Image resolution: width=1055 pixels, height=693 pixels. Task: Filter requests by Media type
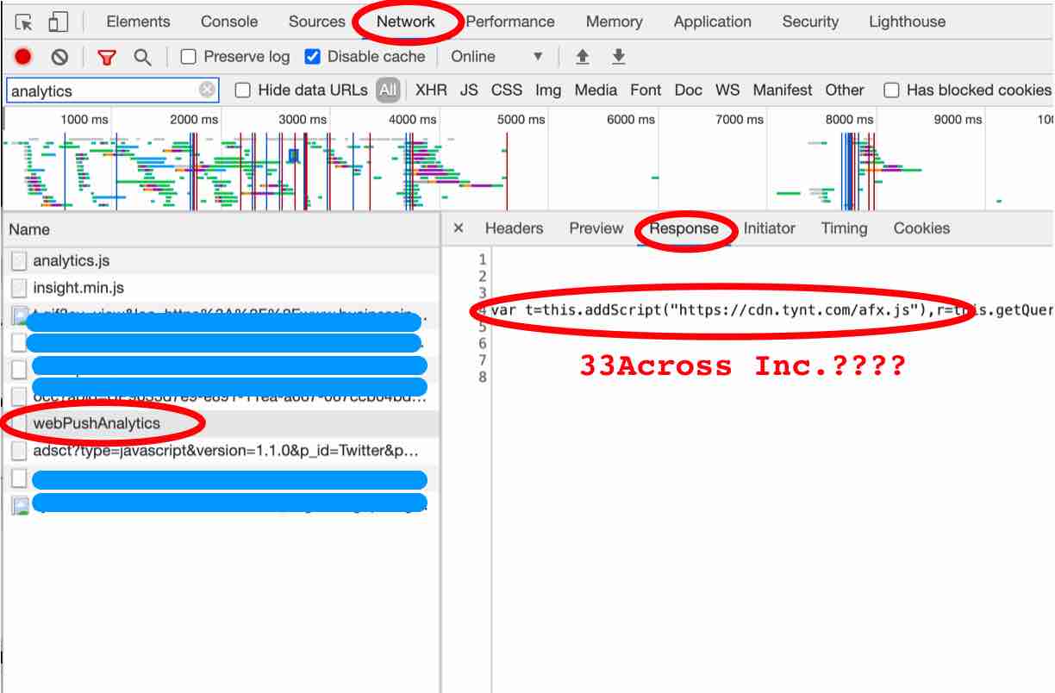point(596,90)
